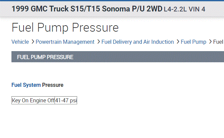Screen dimensions: 224x138
Task: Click the last chevron after Fuel Pump breadcrumb
Action: [210, 42]
